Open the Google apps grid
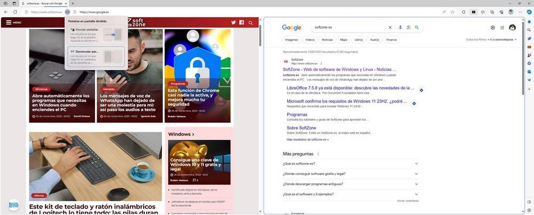The height and width of the screenshot is (215, 534). tap(502, 28)
